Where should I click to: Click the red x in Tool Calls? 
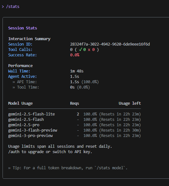click(89, 50)
